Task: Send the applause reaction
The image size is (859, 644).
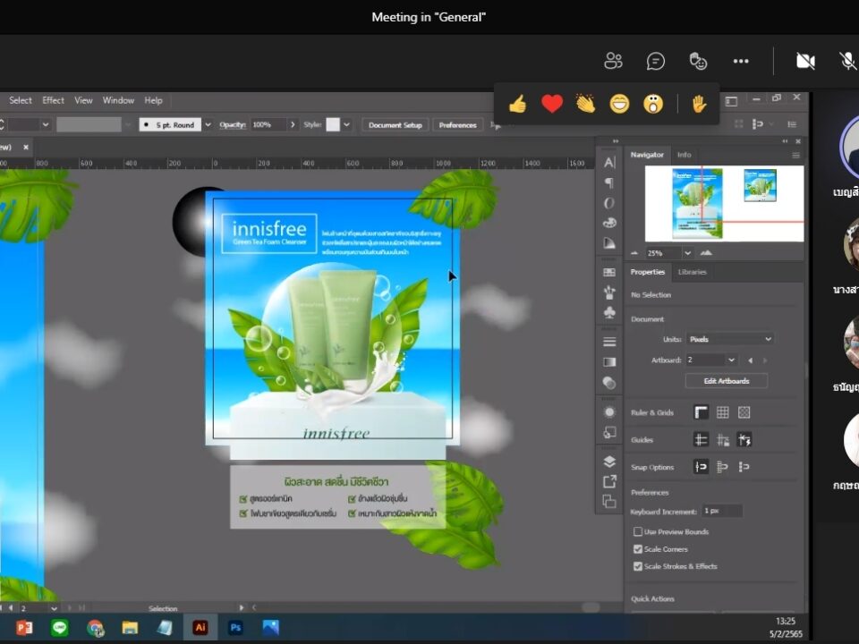Action: [585, 104]
